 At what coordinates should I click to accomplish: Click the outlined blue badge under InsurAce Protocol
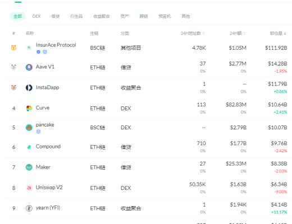click(x=45, y=52)
